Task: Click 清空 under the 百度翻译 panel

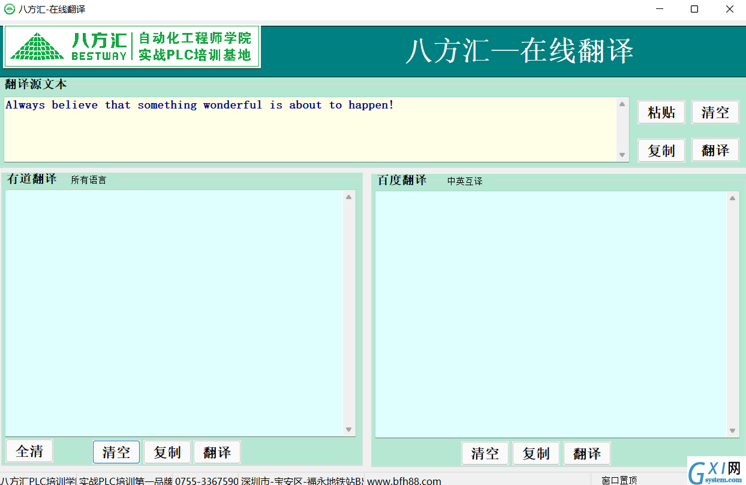Action: [x=485, y=453]
